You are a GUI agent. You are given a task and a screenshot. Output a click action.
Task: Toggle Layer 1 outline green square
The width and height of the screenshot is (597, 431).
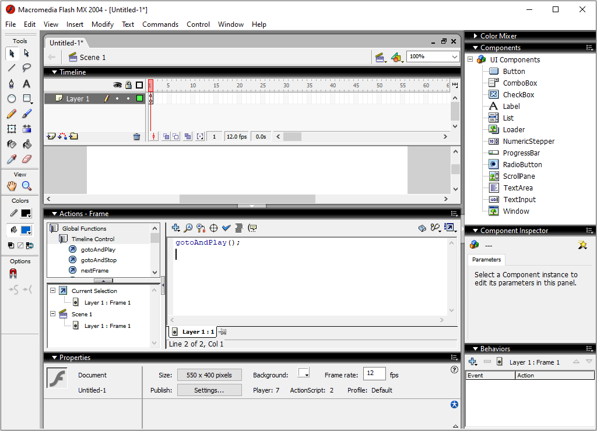pos(139,98)
